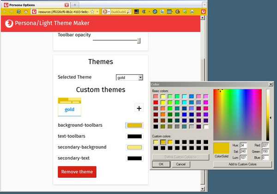The height and width of the screenshot is (194, 277).
Task: Click the Lum value field
Action: [243, 158]
